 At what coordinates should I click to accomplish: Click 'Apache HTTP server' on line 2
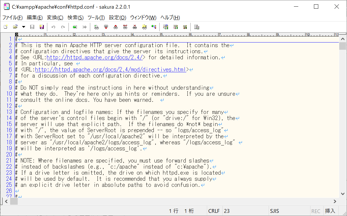point(96,45)
